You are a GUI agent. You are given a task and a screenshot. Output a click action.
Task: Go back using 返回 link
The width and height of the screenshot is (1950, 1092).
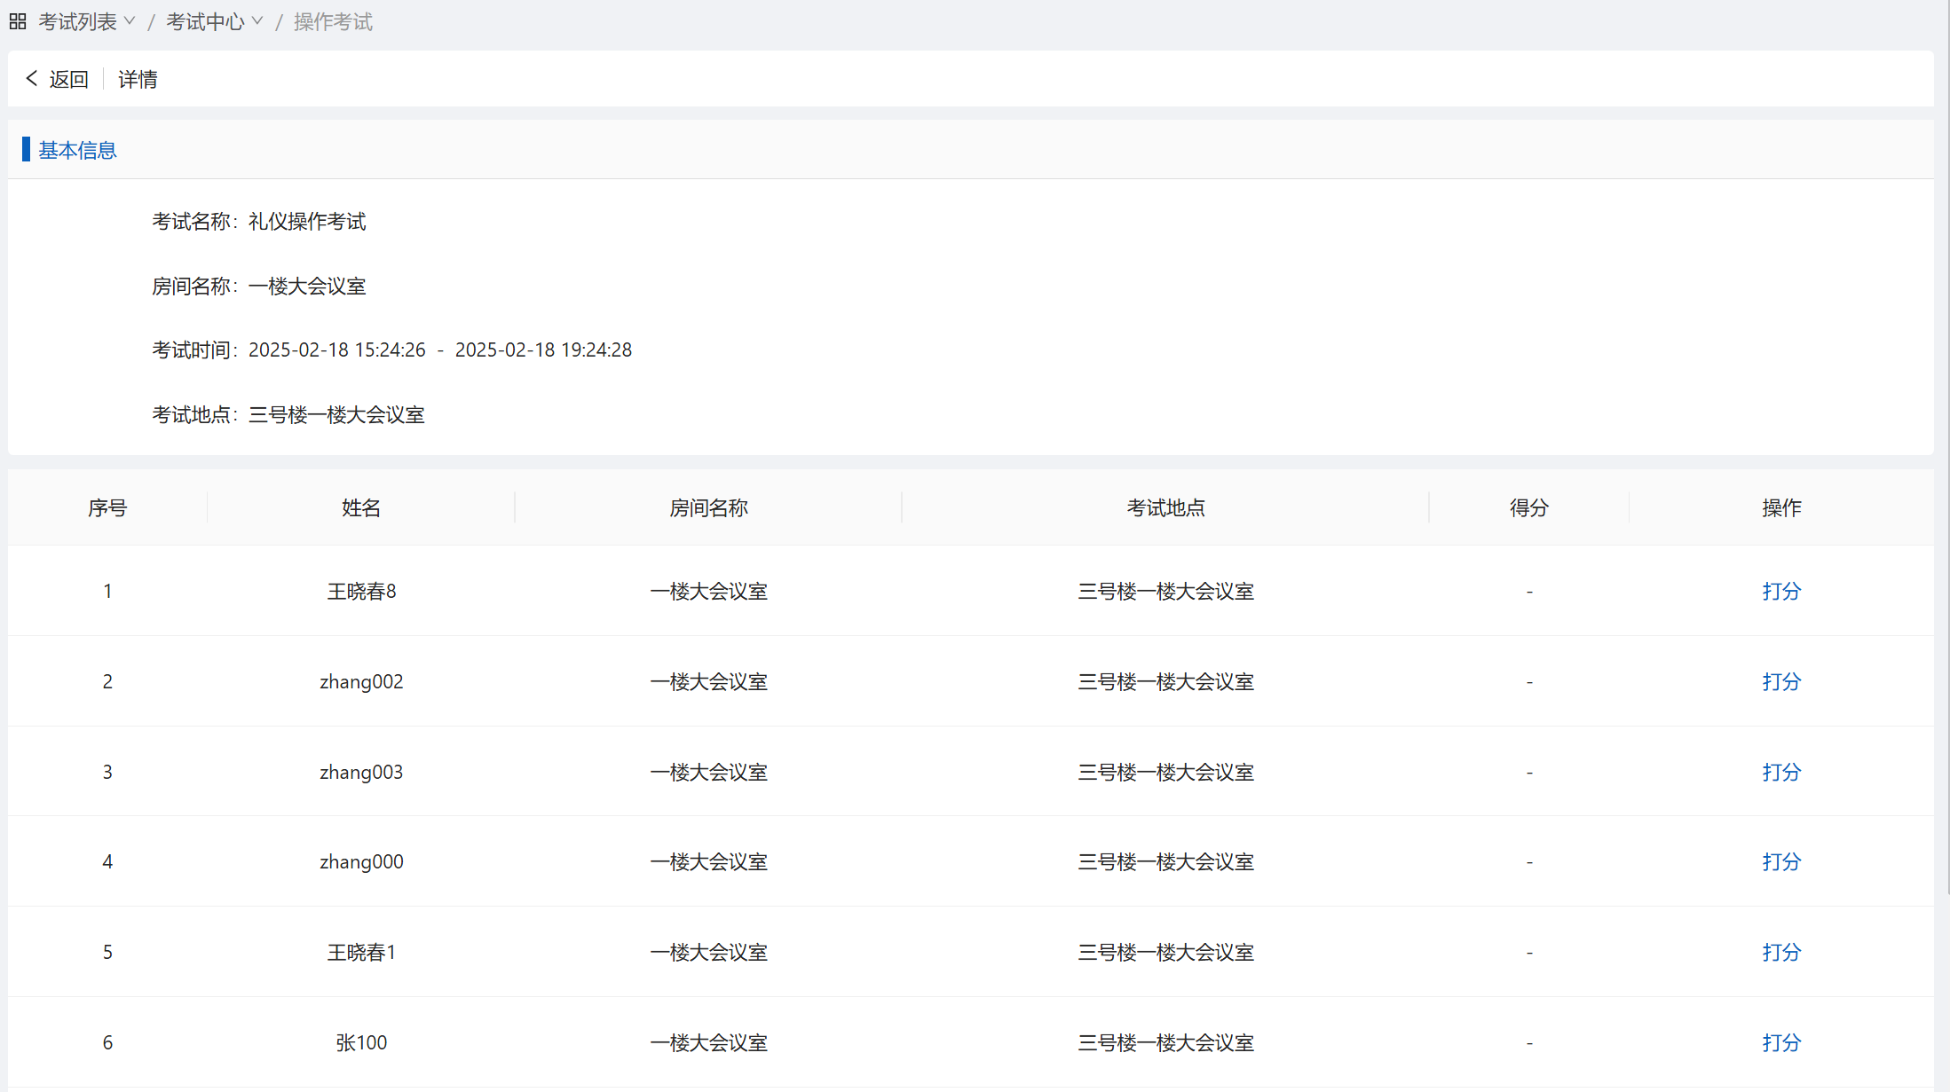[x=68, y=79]
